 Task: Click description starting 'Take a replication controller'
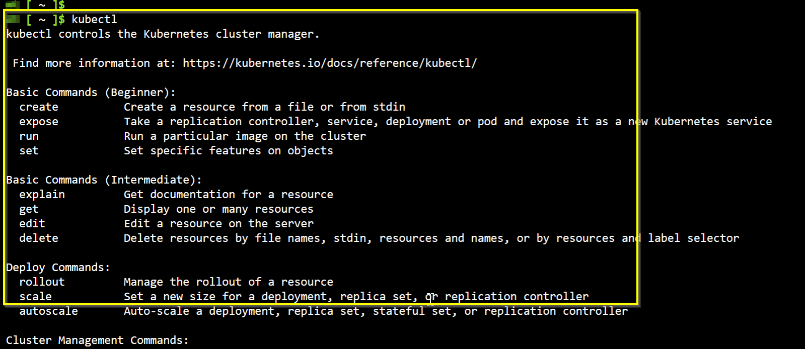(x=448, y=122)
